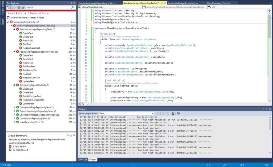
Task: Toggle word wrap icon in Output toolbar
Action: click(x=178, y=113)
